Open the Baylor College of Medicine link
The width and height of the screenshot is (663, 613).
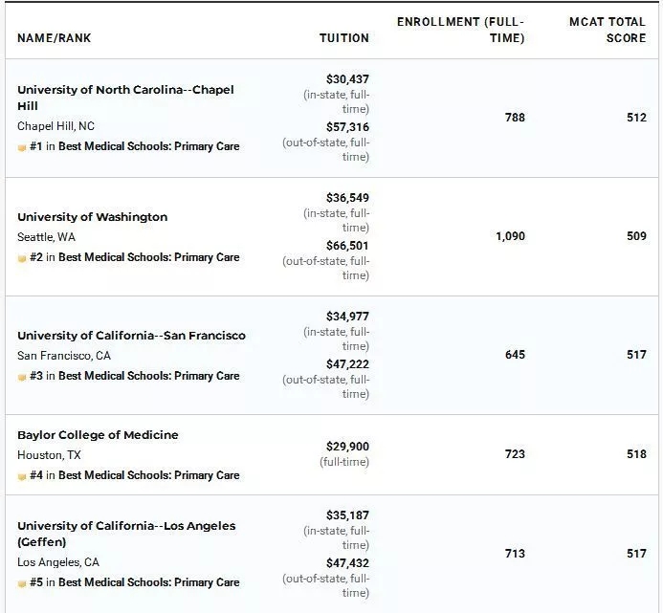98,435
